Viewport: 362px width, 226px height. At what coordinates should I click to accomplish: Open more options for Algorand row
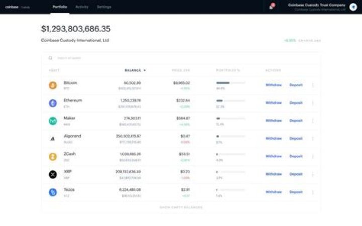313,139
